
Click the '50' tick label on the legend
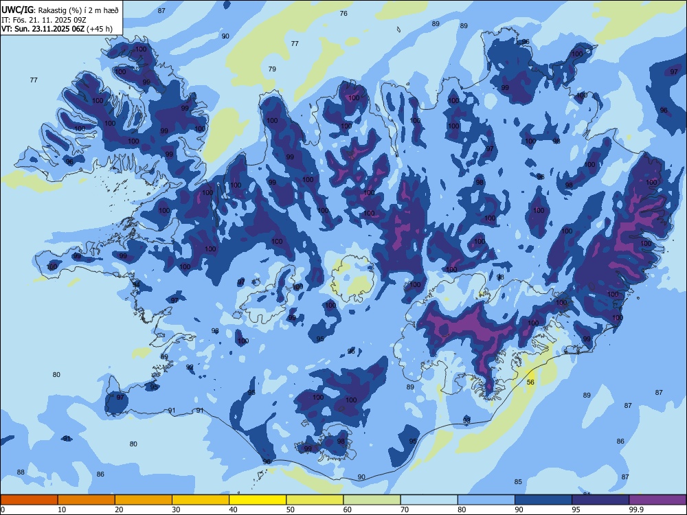290,510
